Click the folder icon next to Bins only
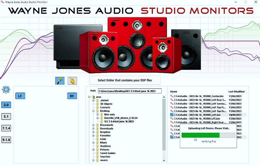260x166 pixels. click(x=102, y=114)
